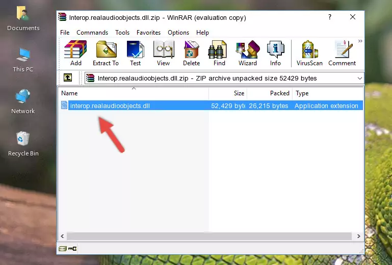392x265 pixels.
Task: Select the This PC desktop icon
Action: click(23, 60)
